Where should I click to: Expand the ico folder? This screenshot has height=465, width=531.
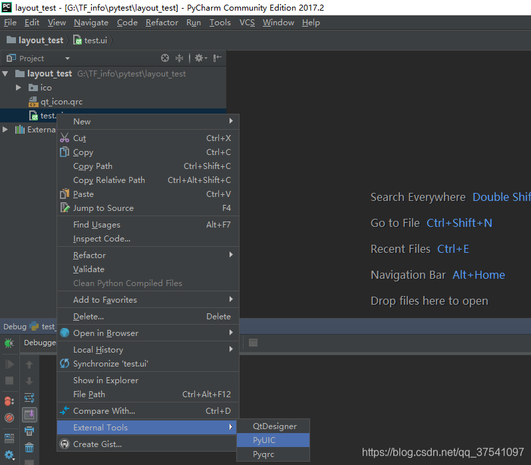[19, 88]
